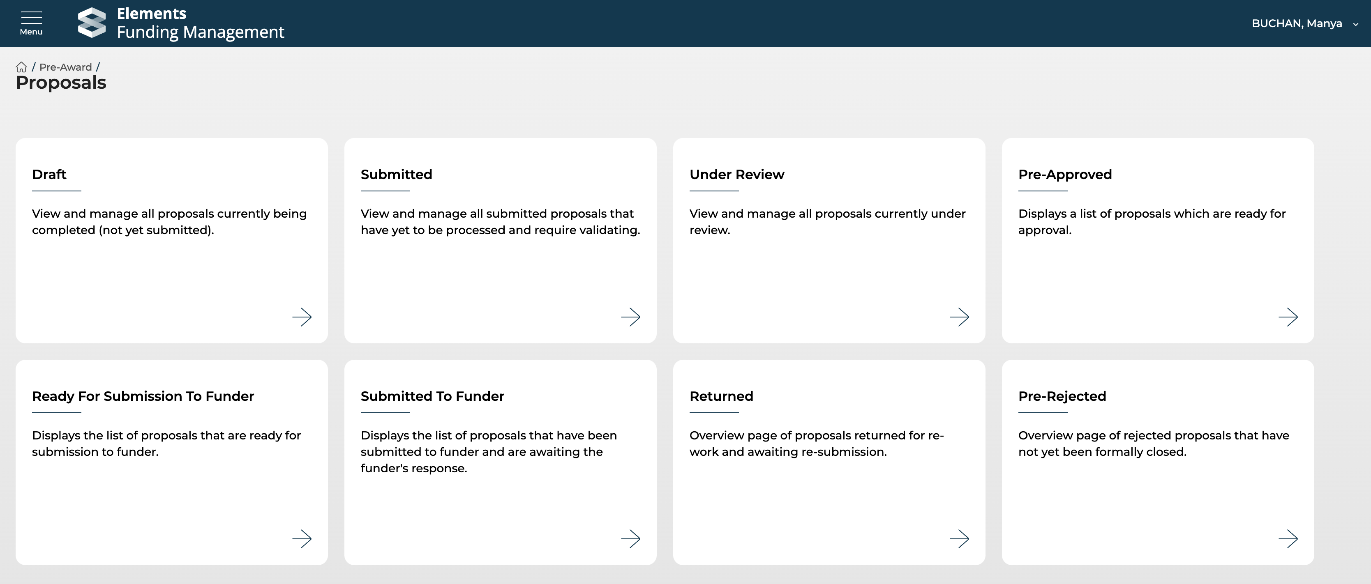Viewport: 1371px width, 584px height.
Task: Click the Under Review card description
Action: 827,221
